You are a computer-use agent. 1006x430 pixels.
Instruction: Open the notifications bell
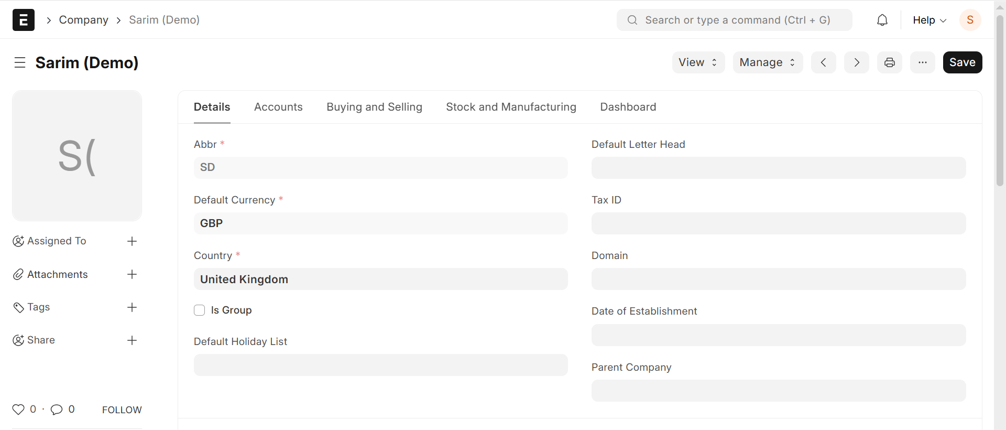[x=882, y=20]
